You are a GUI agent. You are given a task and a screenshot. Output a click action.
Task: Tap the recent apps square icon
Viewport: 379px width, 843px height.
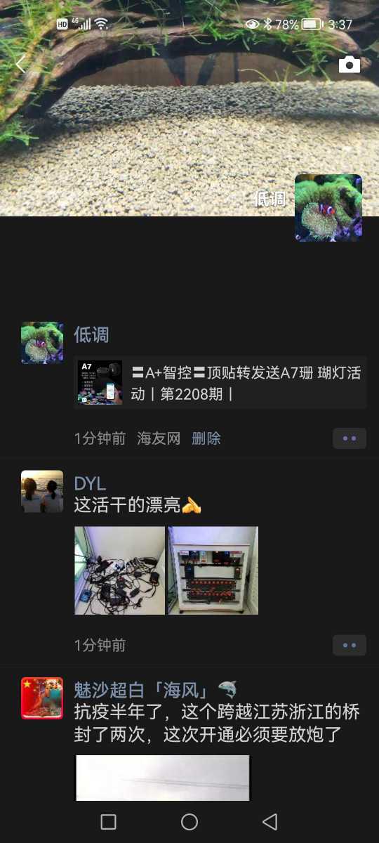point(108,822)
